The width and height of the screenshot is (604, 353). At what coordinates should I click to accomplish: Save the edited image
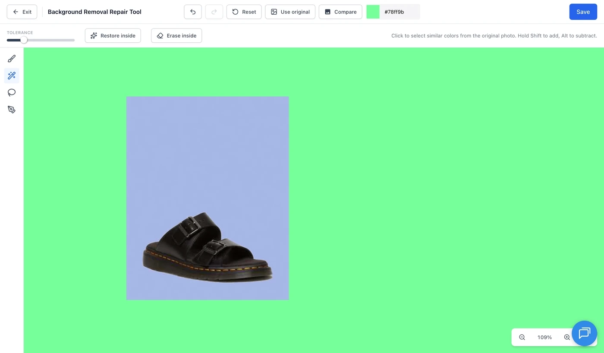click(583, 12)
